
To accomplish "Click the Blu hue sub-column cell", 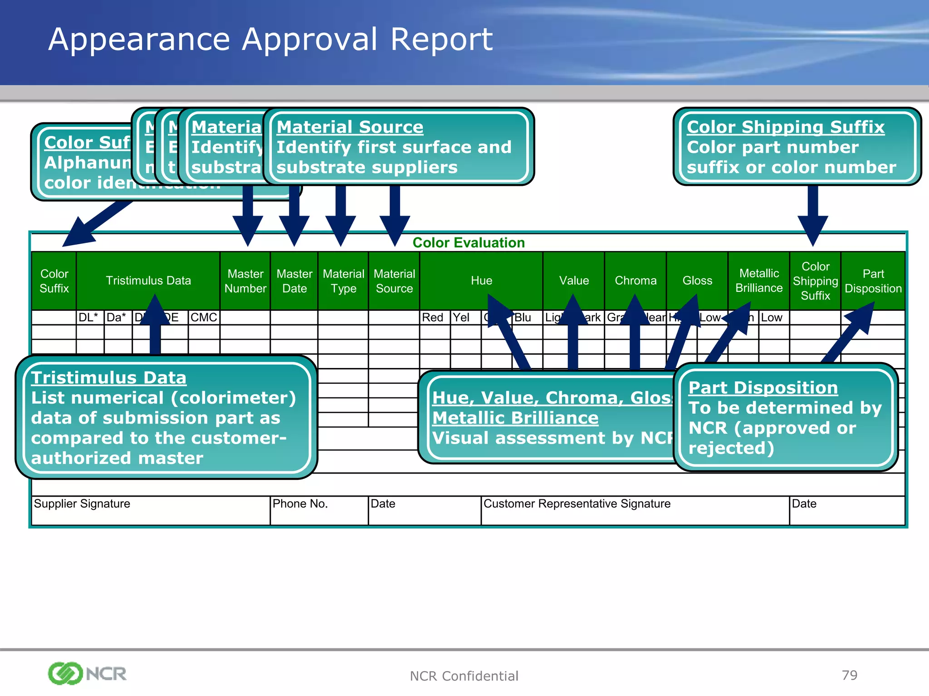I will pos(527,318).
